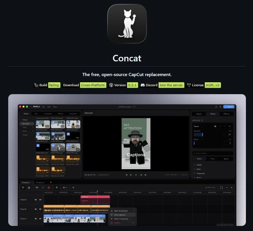Zoom out the timeline with minus icon
253x231 pixels.
[x=227, y=187]
